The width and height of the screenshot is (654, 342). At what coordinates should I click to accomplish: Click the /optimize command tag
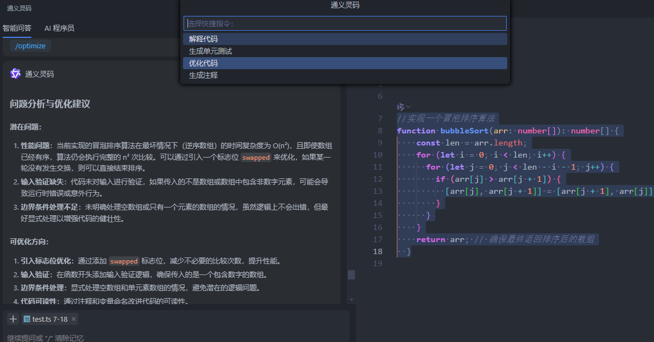click(x=30, y=46)
